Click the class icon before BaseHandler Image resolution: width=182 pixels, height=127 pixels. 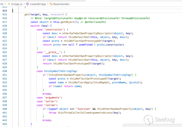(51, 4)
